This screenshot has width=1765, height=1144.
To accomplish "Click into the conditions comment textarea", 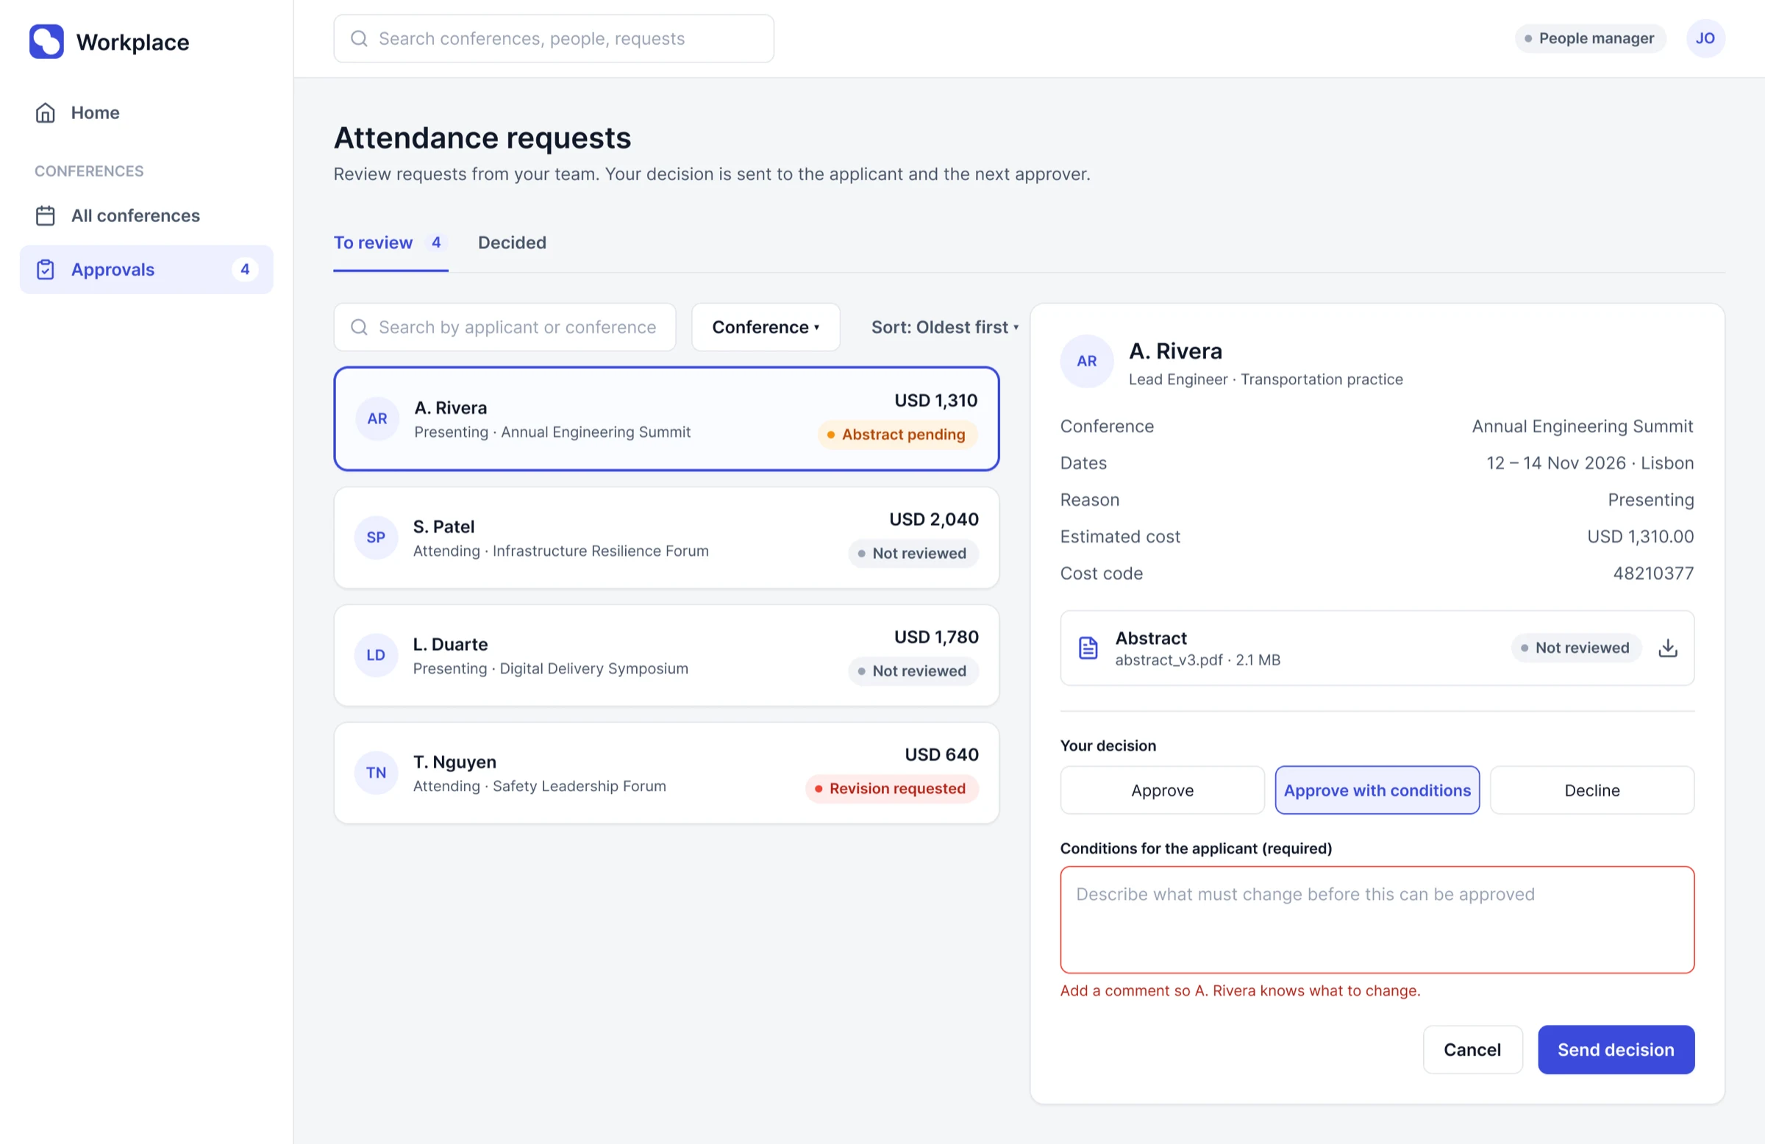I will (1377, 919).
